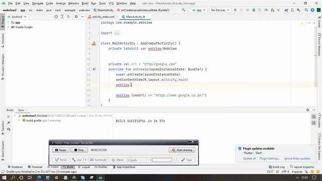
Task: Click the UTF-8 encoding in status bar
Action: [x=285, y=172]
